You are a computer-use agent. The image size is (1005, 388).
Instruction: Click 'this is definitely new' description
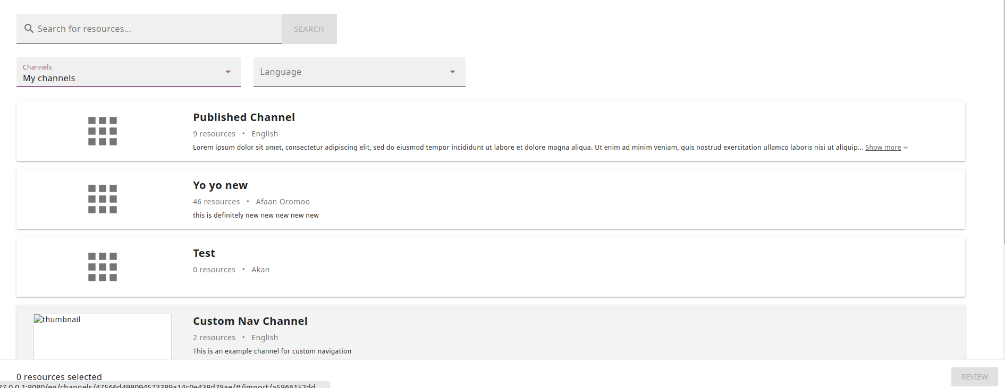256,215
